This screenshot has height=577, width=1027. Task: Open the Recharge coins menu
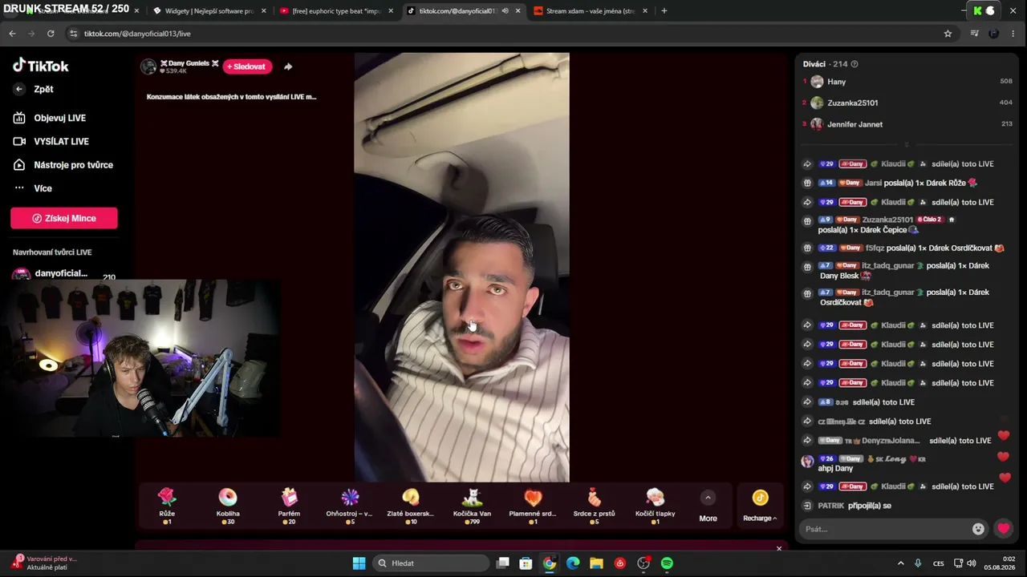pos(760,506)
